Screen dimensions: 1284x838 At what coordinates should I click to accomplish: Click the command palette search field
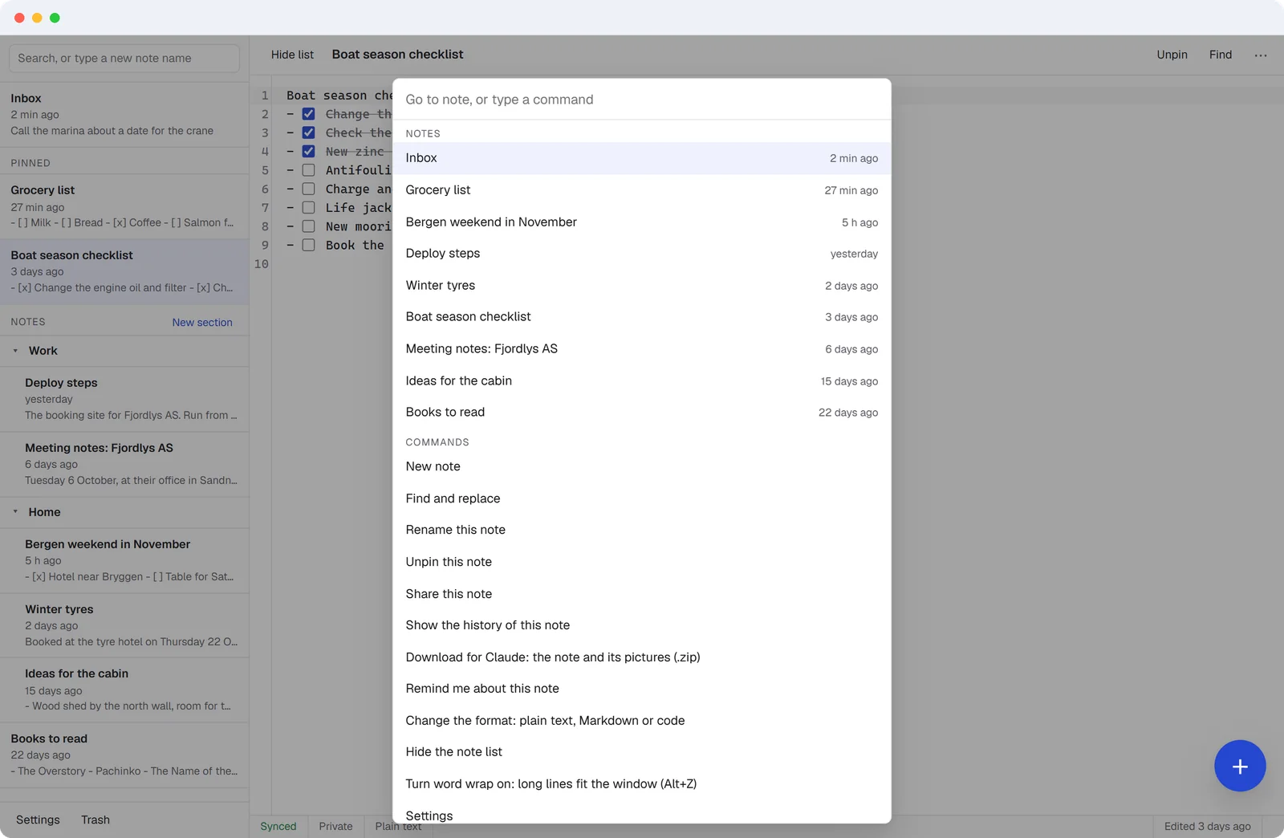point(642,100)
